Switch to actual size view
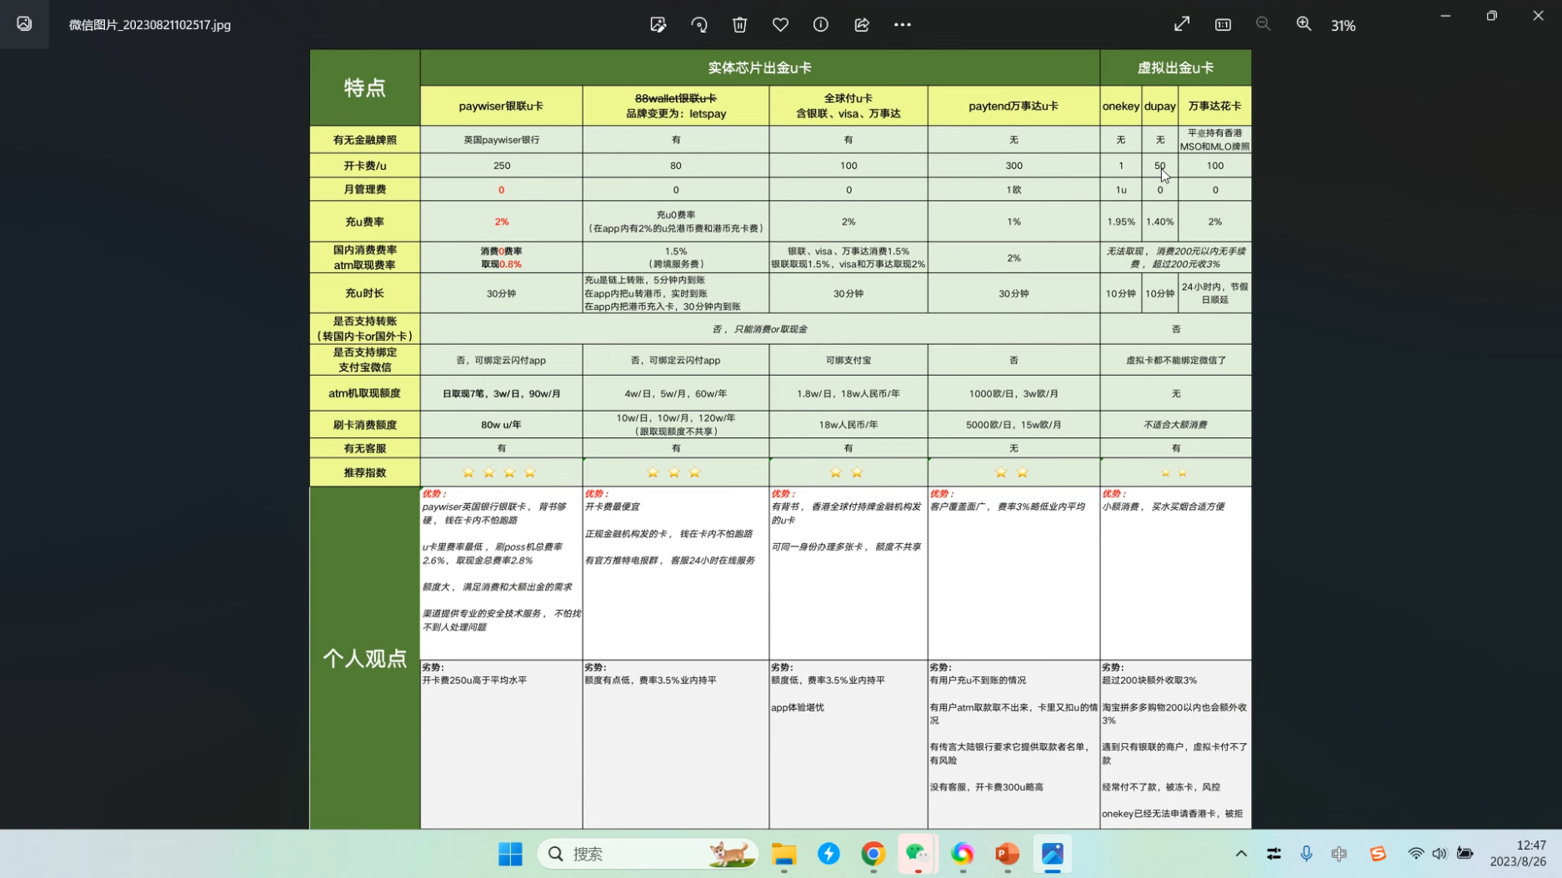Screen dimensions: 1562x878 click(1223, 25)
